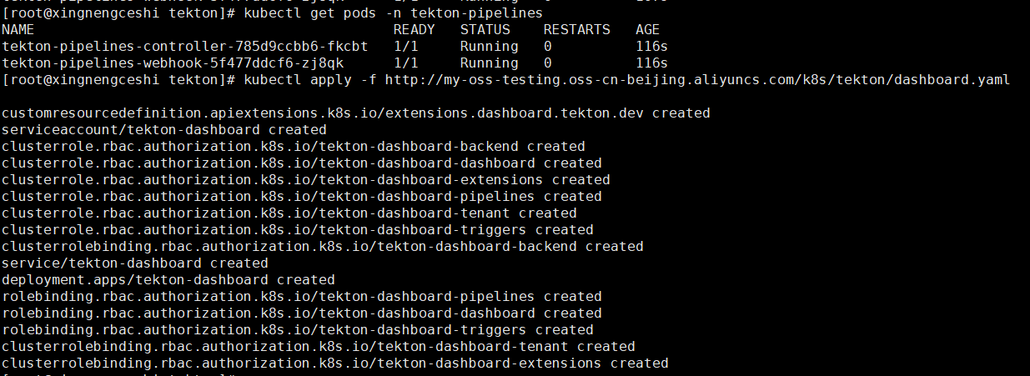Click pod name tekton-pipelines-controller-785d9ccbb6-fkcbt
The height and width of the screenshot is (376, 1030).
click(185, 47)
